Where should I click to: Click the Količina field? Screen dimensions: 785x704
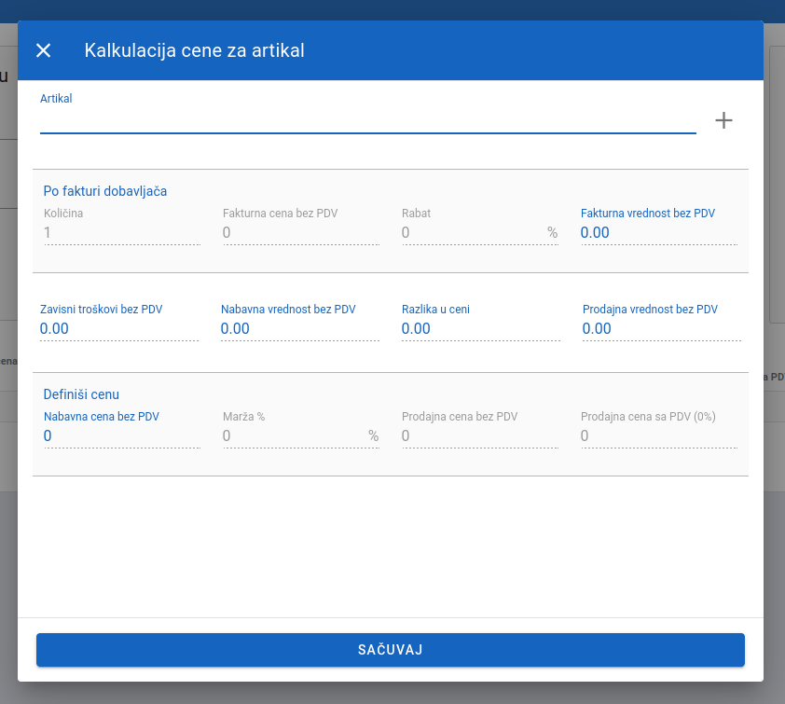pyautogui.click(x=121, y=233)
